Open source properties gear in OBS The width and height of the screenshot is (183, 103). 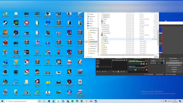coord(118,72)
